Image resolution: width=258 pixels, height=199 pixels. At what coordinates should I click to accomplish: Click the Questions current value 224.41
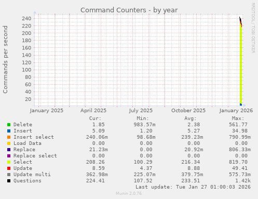coord(96,181)
